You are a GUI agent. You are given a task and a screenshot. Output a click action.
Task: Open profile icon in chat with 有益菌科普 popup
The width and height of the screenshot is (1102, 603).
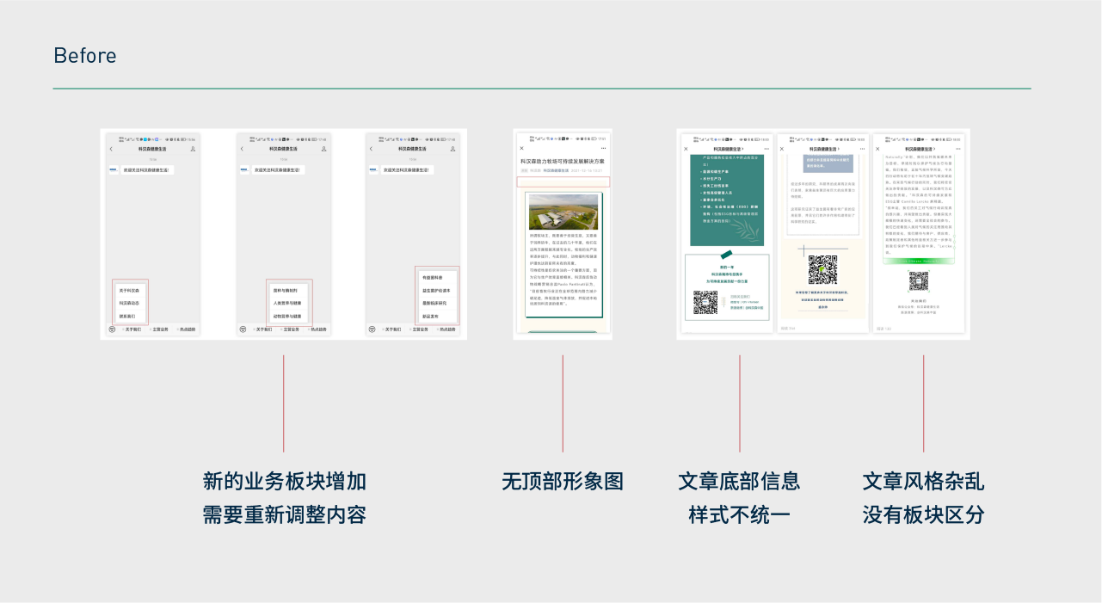[x=452, y=149]
